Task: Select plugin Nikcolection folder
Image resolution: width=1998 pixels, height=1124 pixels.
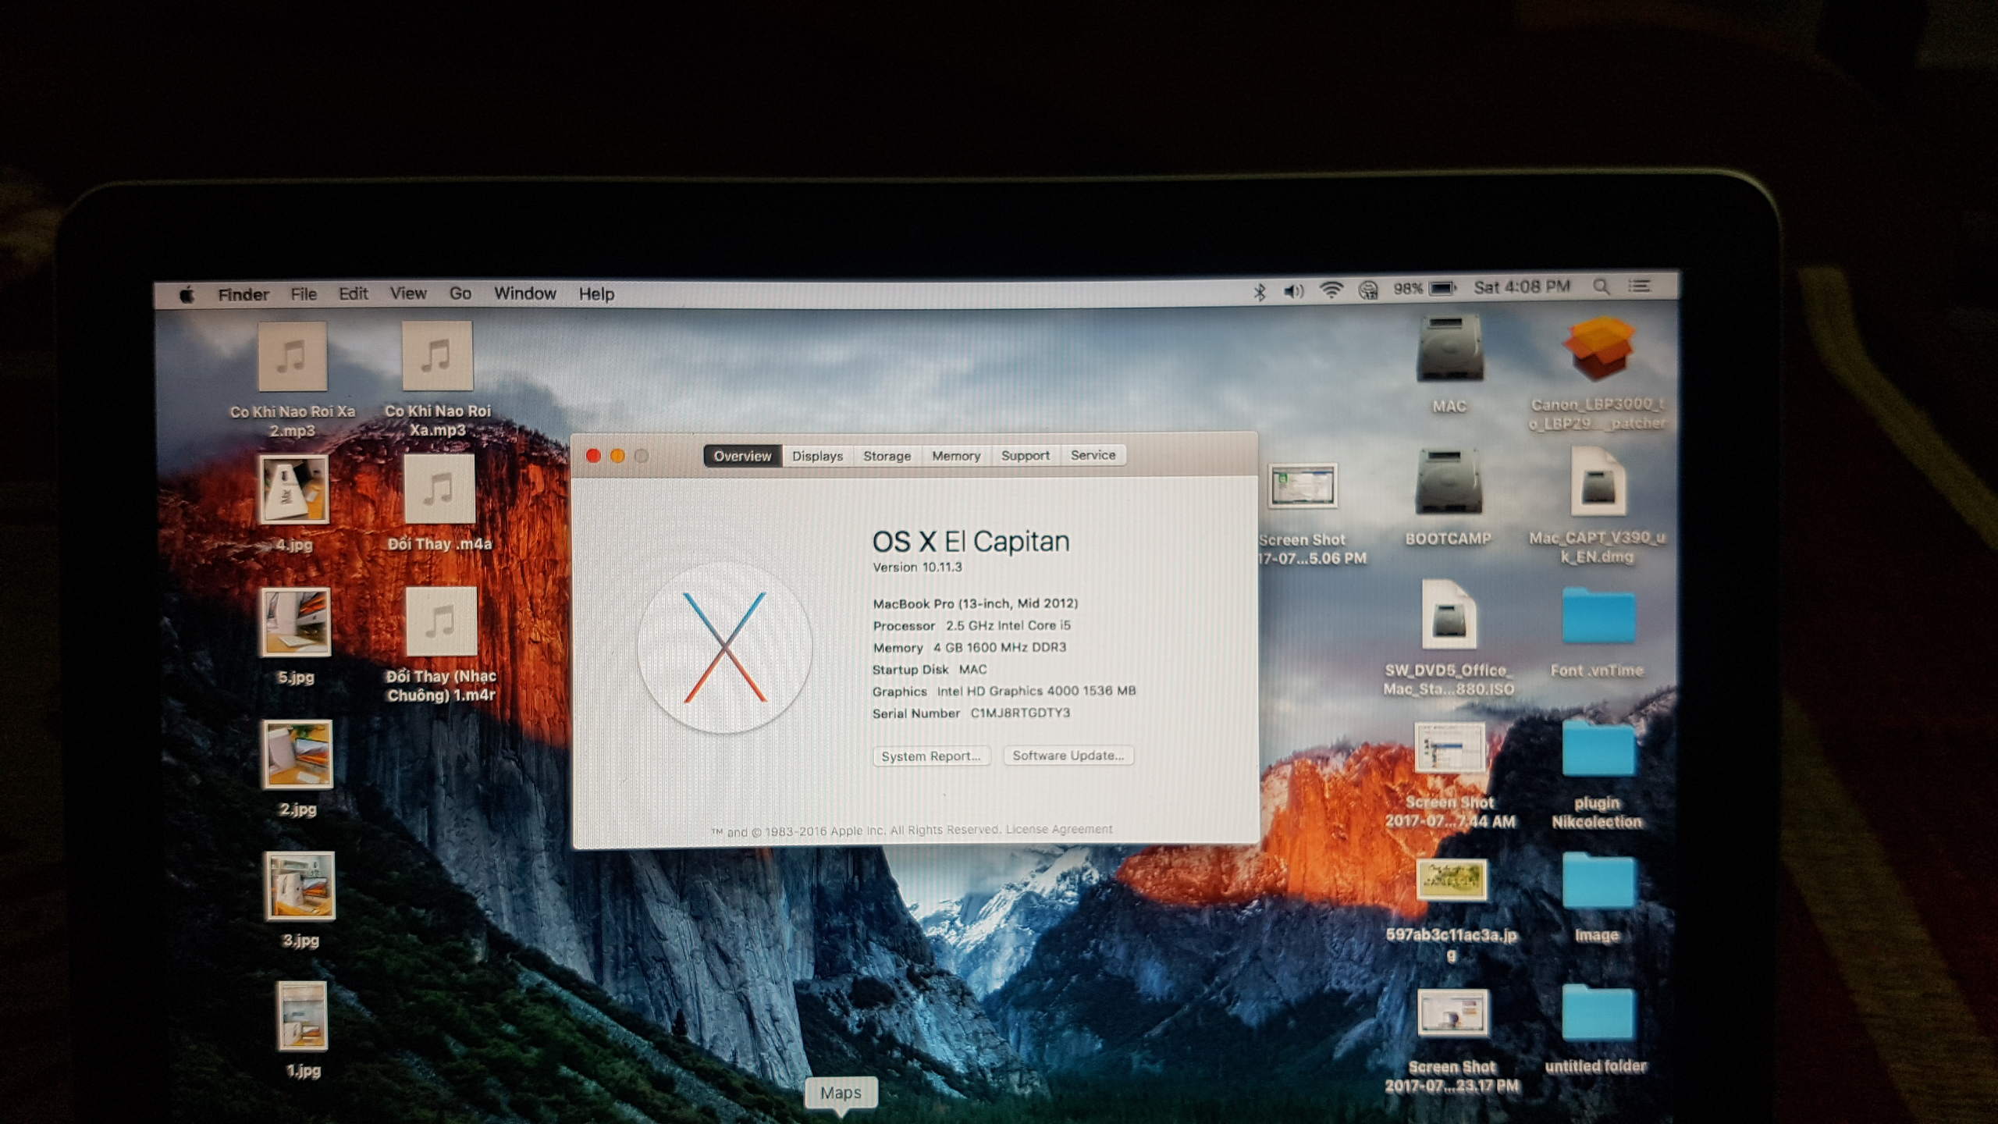Action: click(1598, 748)
